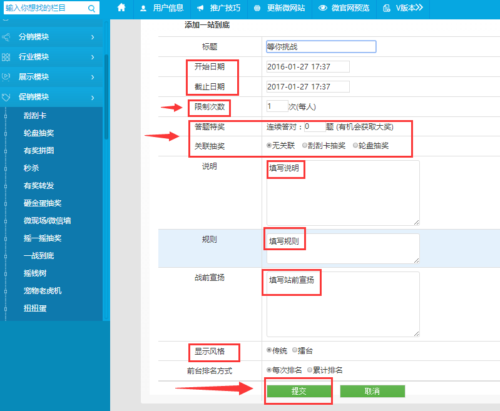Choose the 擂台 display style radio
500x411 pixels.
(x=295, y=350)
